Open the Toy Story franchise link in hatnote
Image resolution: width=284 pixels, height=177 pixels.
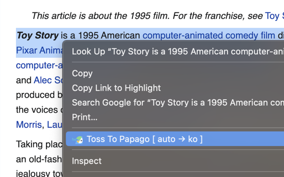pyautogui.click(x=274, y=16)
